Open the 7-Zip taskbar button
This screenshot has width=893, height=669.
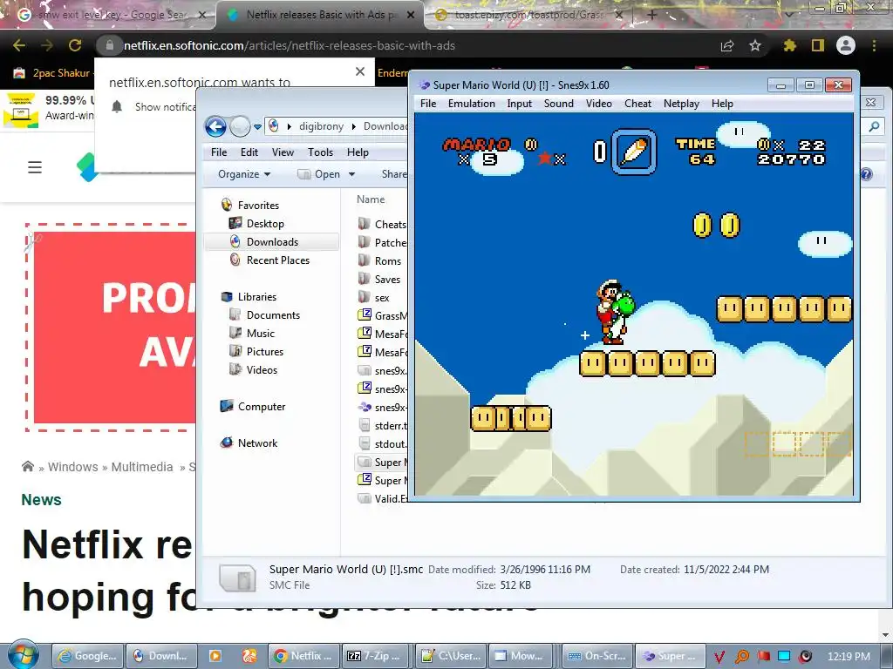point(375,656)
